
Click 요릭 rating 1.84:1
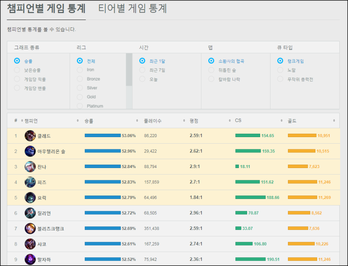pyautogui.click(x=196, y=197)
